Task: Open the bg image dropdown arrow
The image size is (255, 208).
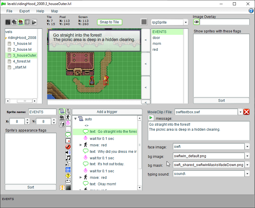Action: click(x=247, y=156)
